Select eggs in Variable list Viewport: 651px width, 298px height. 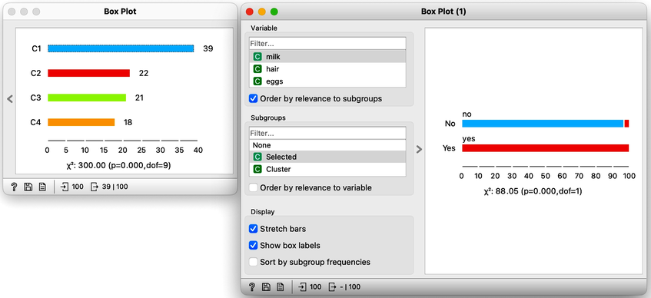pos(327,81)
